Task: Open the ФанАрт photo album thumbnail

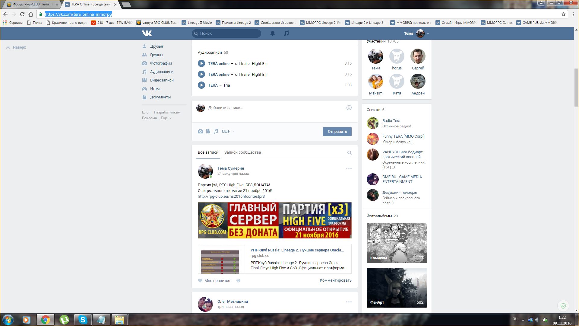Action: (x=397, y=287)
